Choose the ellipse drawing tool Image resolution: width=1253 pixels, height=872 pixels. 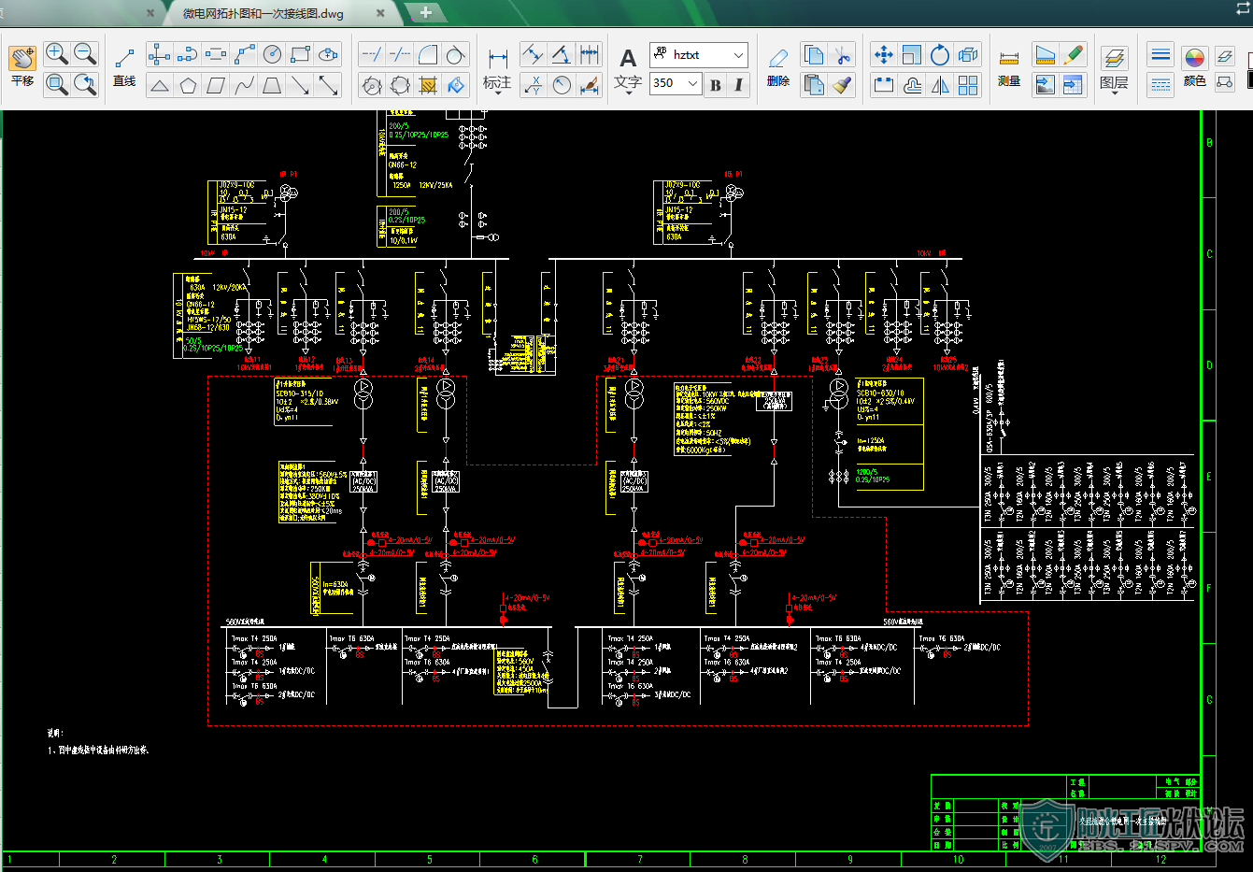pos(328,54)
